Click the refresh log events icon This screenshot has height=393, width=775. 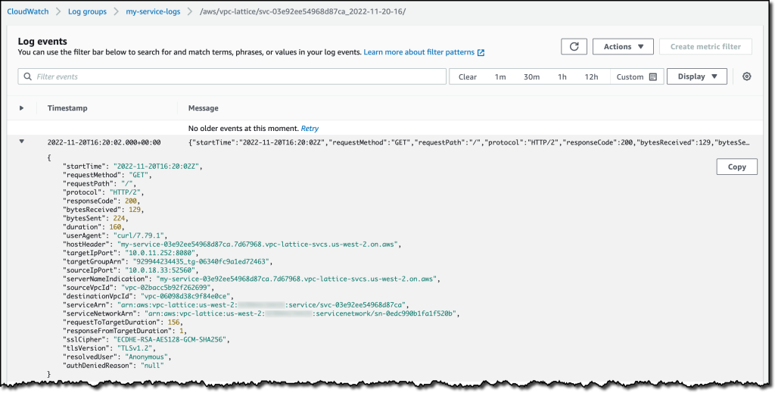(x=574, y=47)
